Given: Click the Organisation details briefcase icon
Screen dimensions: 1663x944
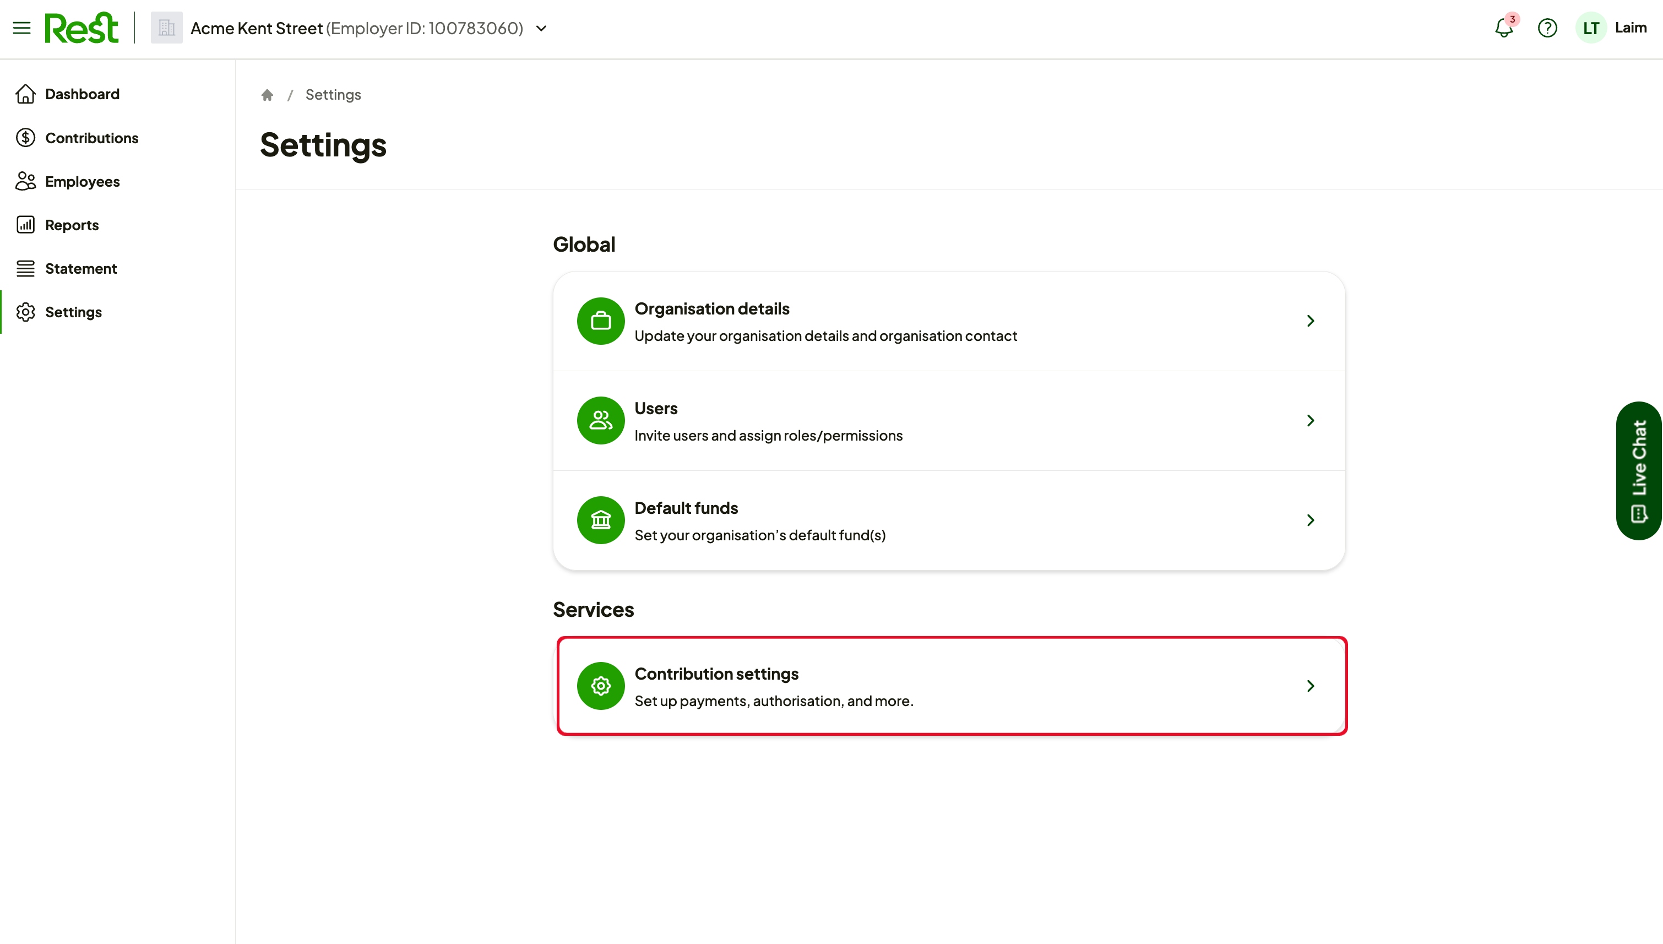Looking at the screenshot, I should [x=601, y=321].
